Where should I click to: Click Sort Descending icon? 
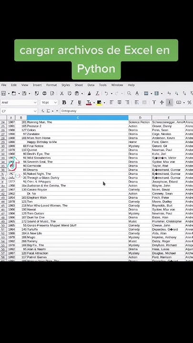point(184,93)
